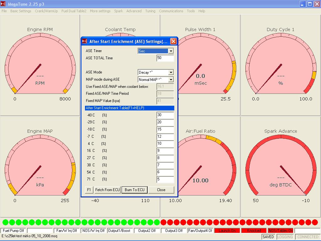The width and height of the screenshot is (321, 241).
Task: Click the ASE dialog title bar icon
Action: tap(85, 41)
